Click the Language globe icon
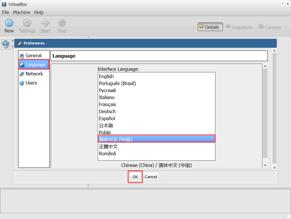The image size is (291, 219). coord(22,65)
